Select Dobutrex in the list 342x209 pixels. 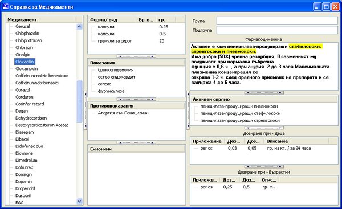coord(24,167)
